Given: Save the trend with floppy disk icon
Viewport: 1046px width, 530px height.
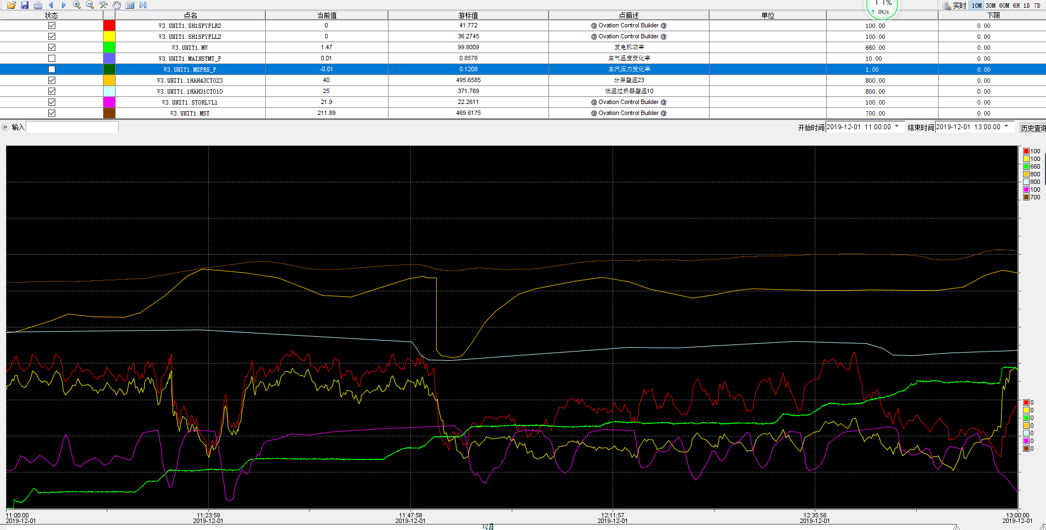Looking at the screenshot, I should click(25, 5).
